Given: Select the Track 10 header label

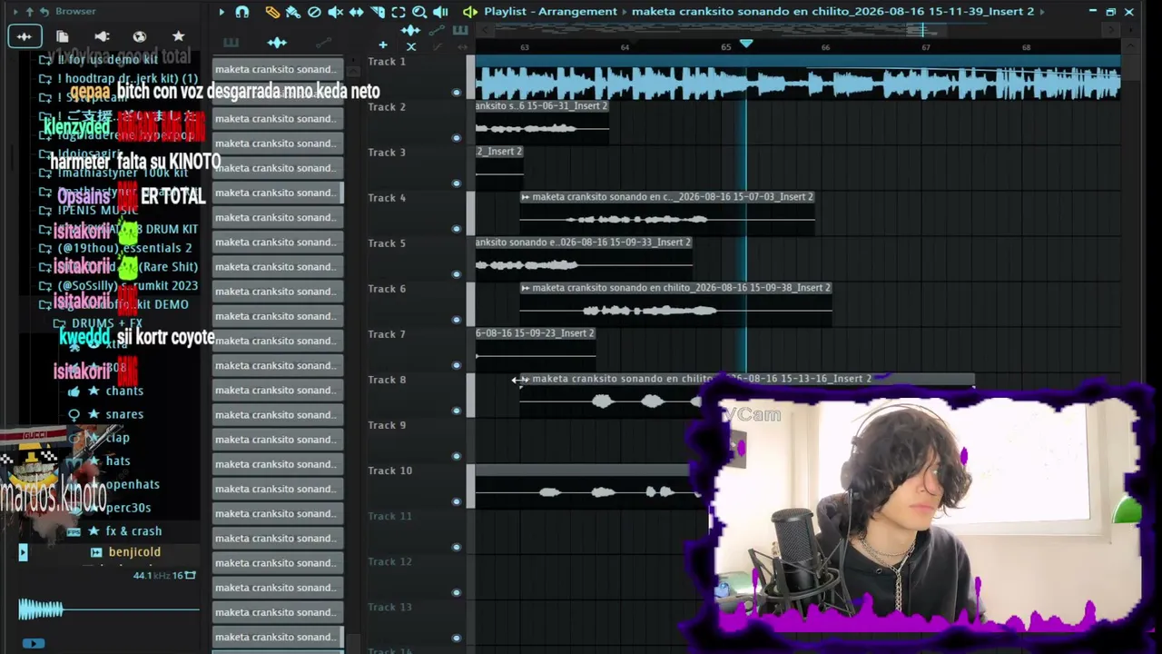Looking at the screenshot, I should (x=390, y=471).
